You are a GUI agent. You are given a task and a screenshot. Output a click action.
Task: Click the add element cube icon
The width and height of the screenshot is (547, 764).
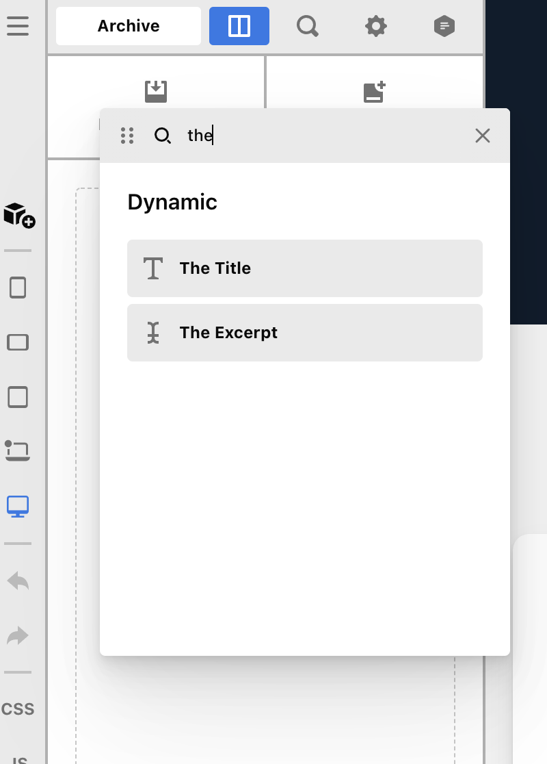click(x=18, y=215)
